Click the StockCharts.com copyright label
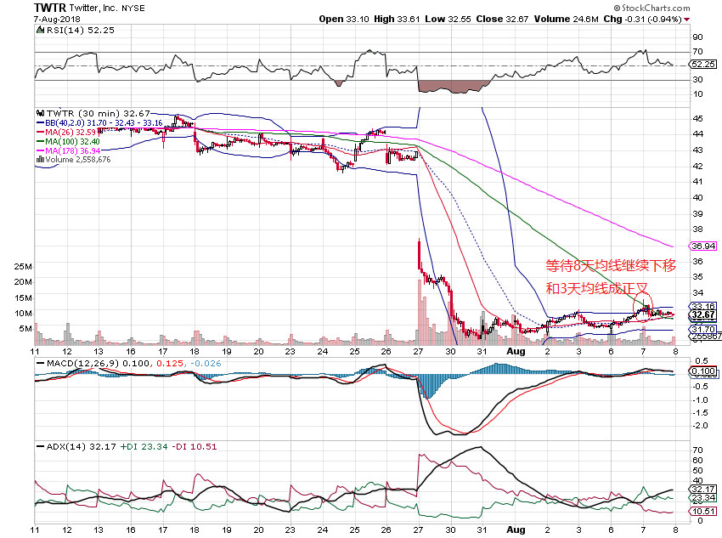 [x=651, y=8]
